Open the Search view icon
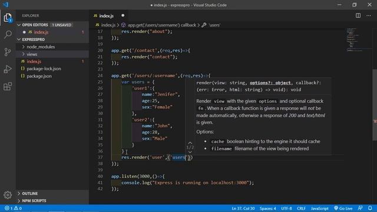This screenshot has height=212, width=377. click(8, 34)
